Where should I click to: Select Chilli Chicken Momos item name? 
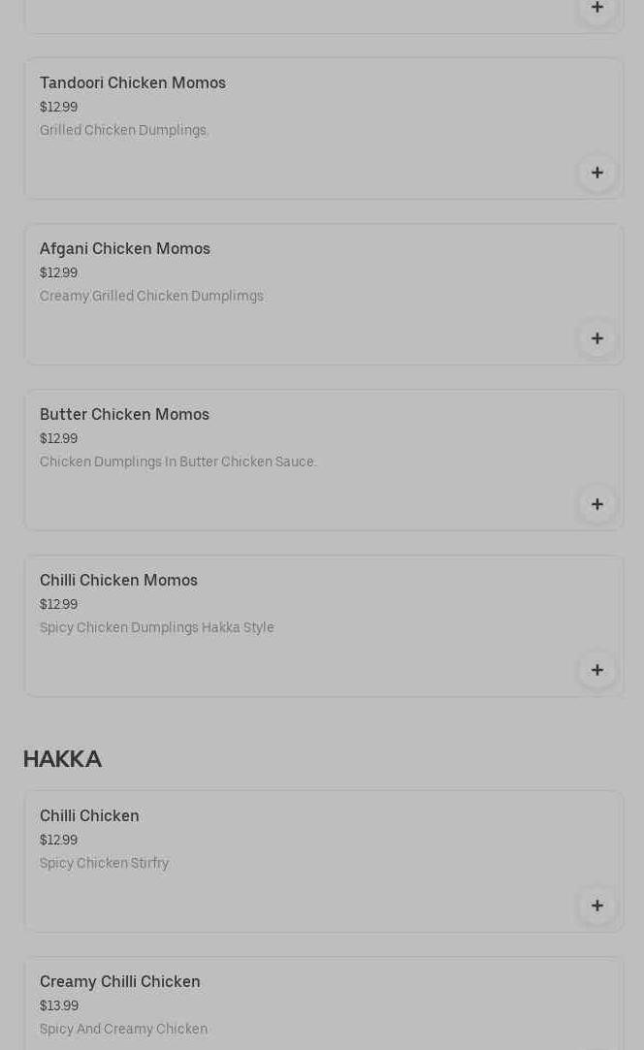(x=118, y=581)
